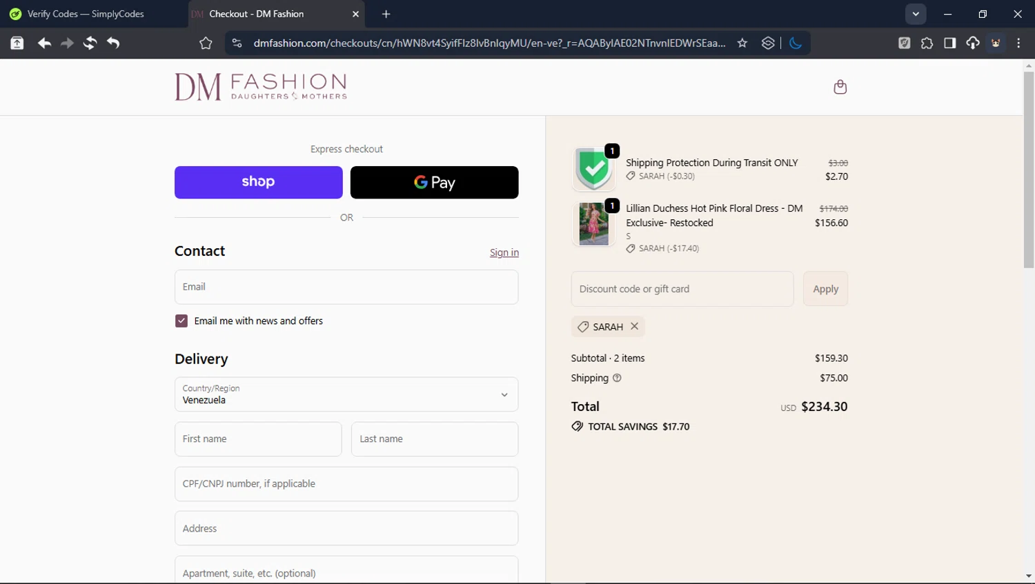1035x584 pixels.
Task: Open the share/upload icon at toolbar left
Action: 17,43
